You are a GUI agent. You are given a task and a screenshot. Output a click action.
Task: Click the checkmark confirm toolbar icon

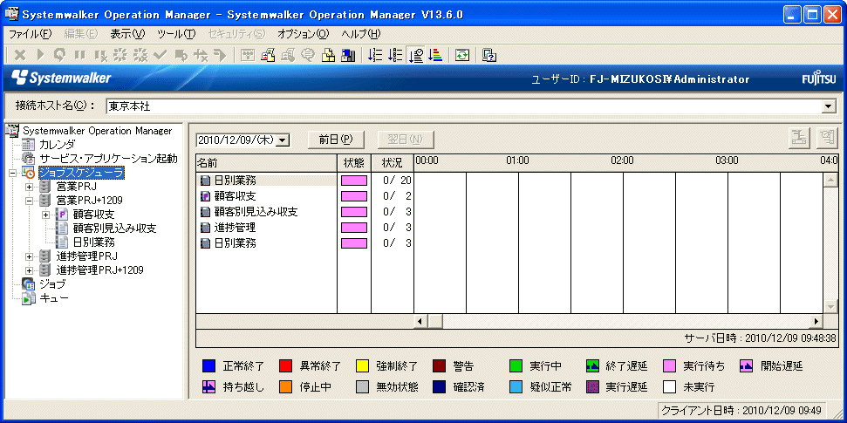point(160,55)
